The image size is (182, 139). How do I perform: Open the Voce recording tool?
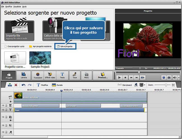(75, 75)
